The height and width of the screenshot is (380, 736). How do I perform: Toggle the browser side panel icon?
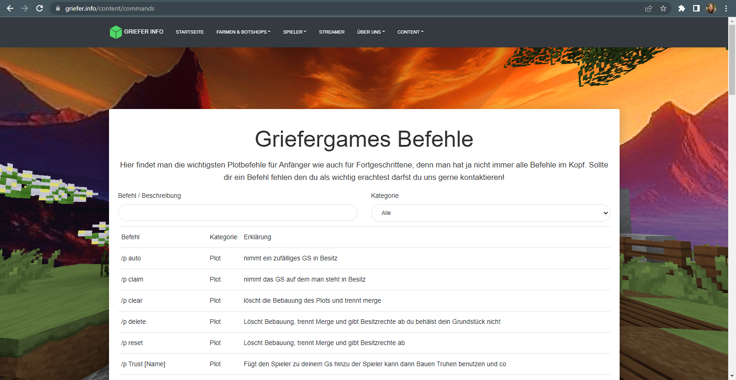tap(696, 8)
